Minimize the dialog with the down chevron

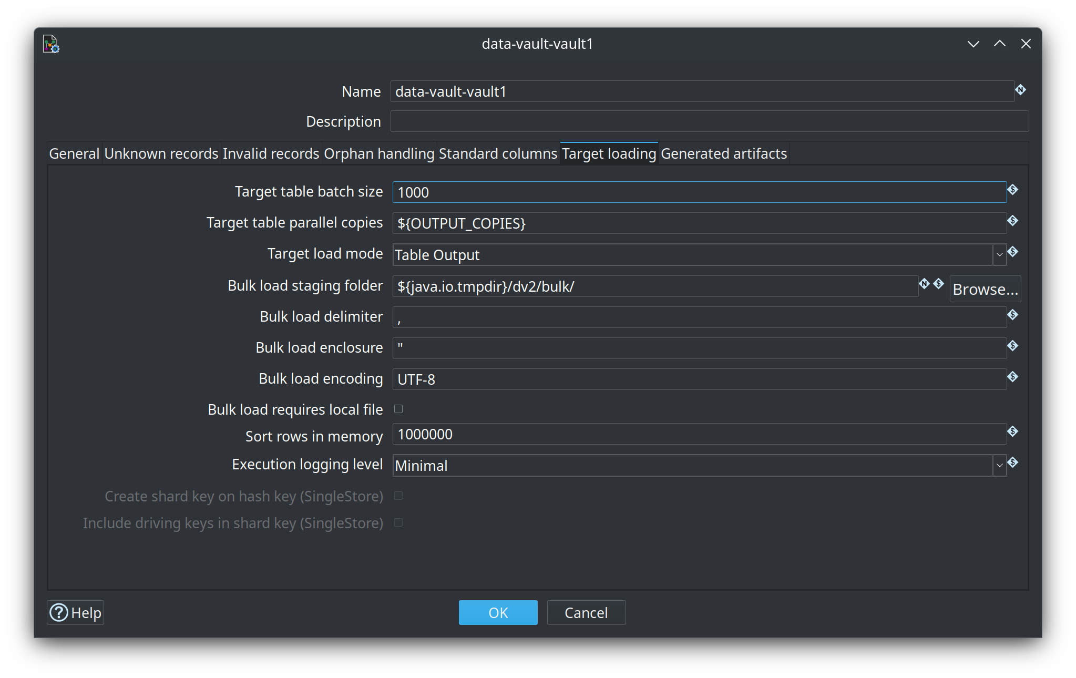click(973, 44)
